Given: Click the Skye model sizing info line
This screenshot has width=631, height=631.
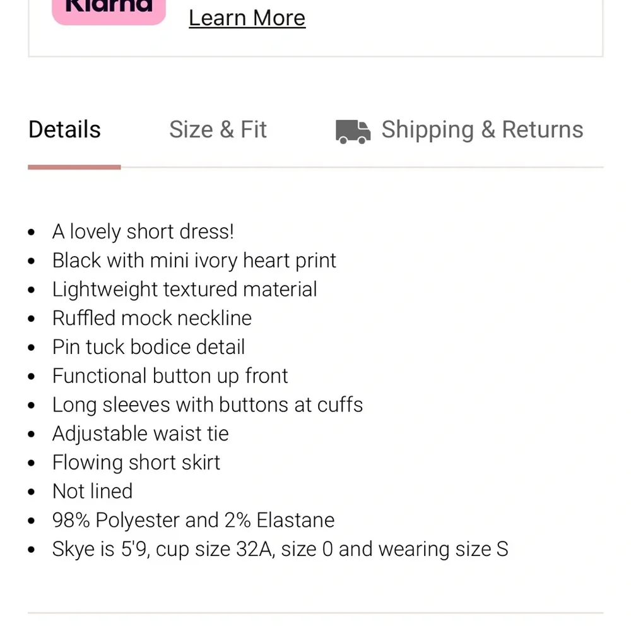Looking at the screenshot, I should point(280,550).
